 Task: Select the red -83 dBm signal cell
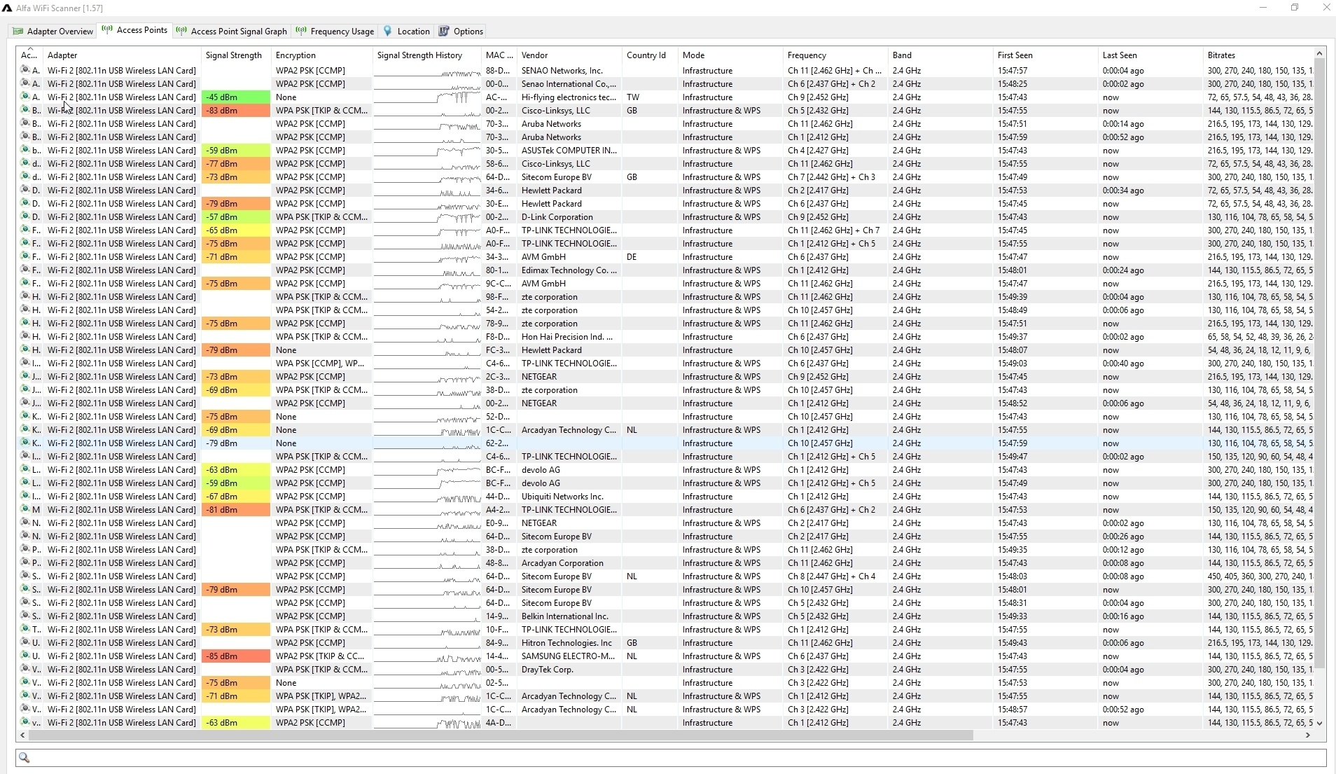click(236, 110)
